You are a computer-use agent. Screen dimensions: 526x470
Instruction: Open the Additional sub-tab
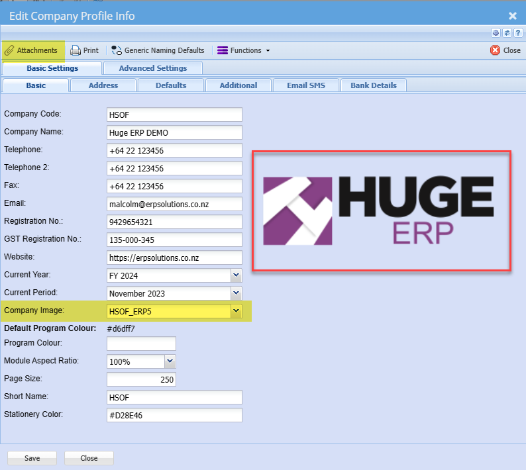[x=238, y=85]
